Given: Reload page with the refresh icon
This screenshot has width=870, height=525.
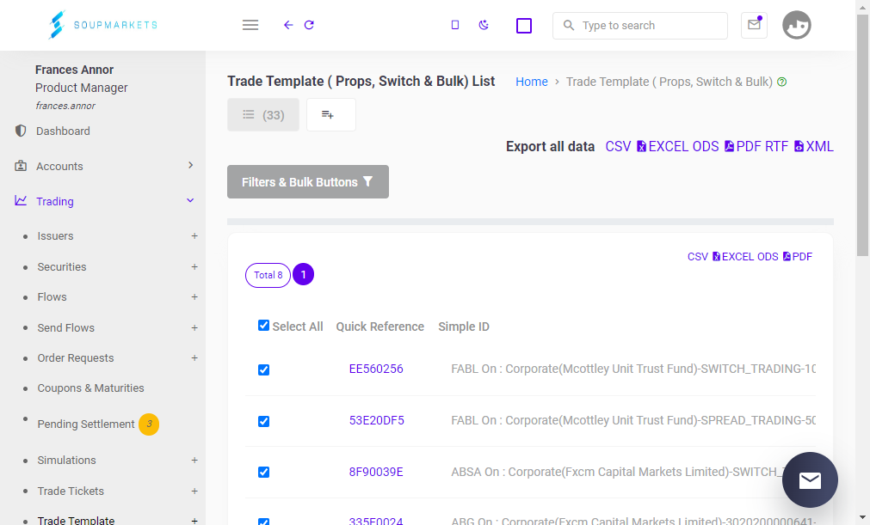Looking at the screenshot, I should click(309, 25).
